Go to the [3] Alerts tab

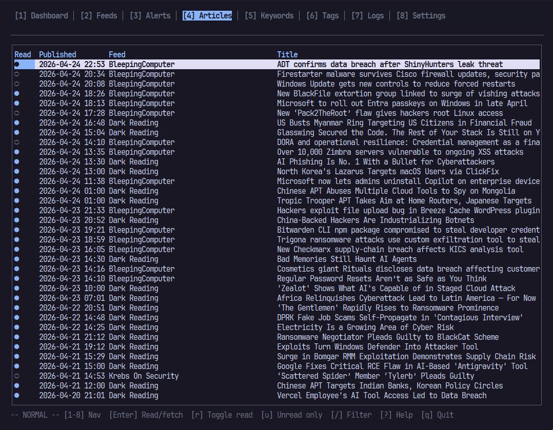pos(150,16)
